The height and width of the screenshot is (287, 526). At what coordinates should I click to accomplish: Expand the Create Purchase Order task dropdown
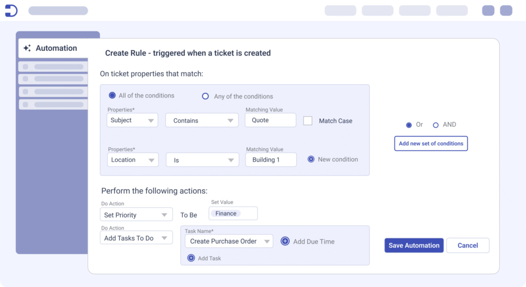[x=229, y=241]
